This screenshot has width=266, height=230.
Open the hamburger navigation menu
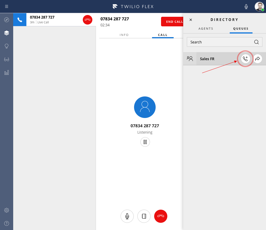pos(7,6)
